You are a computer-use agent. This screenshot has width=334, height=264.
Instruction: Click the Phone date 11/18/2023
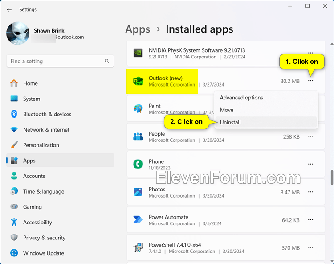tap(159, 168)
